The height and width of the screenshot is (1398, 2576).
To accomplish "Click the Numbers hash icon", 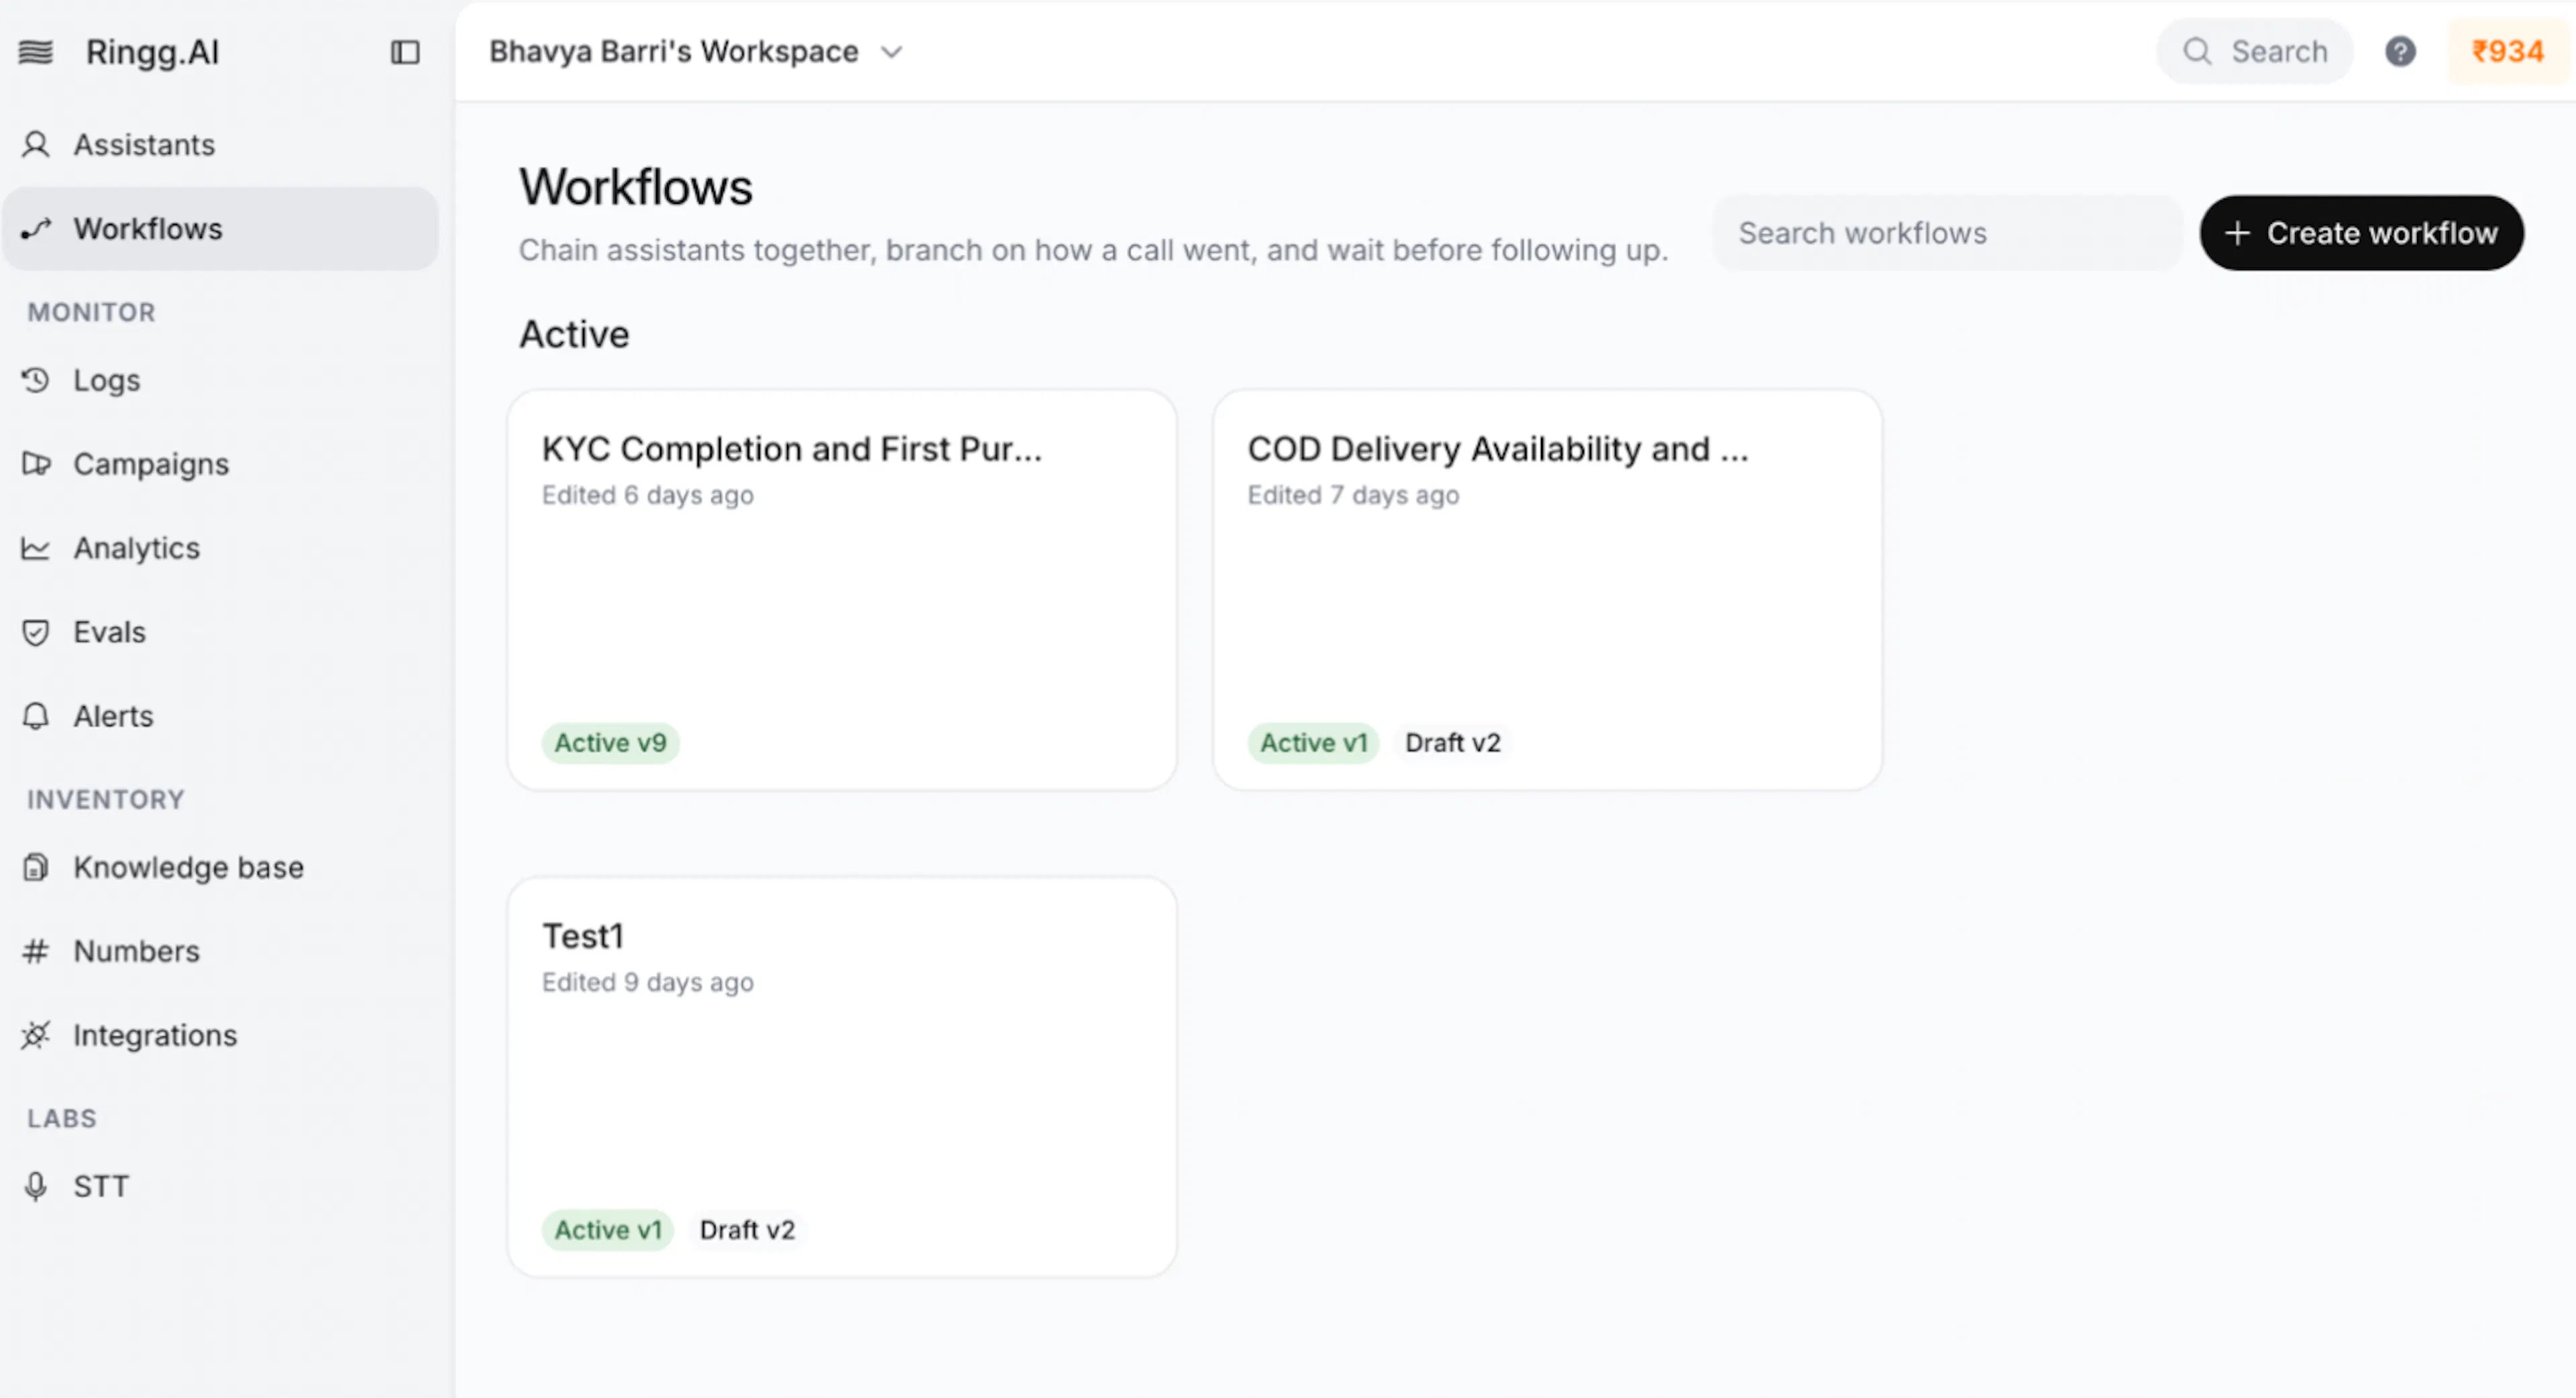I will pos(36,951).
